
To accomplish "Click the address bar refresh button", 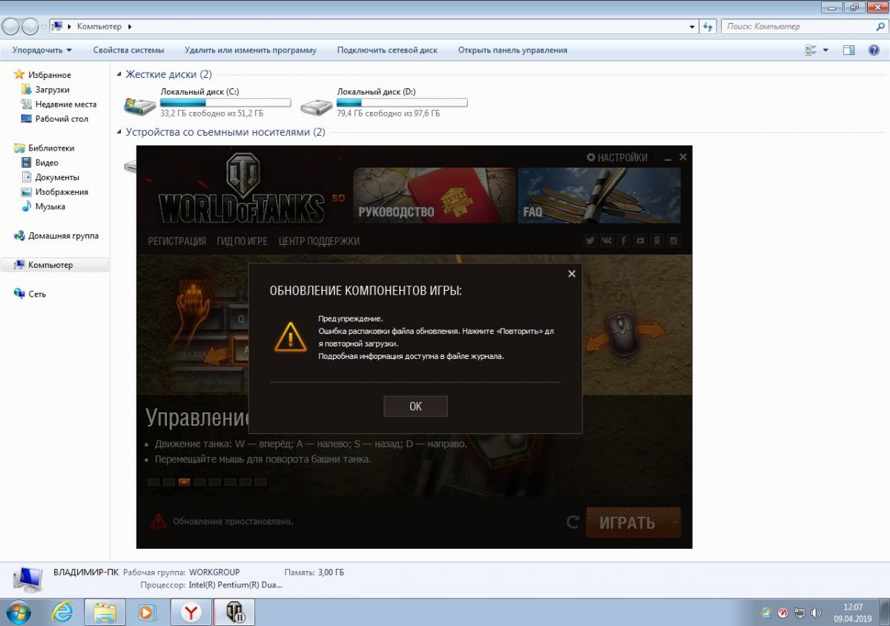I will point(708,27).
